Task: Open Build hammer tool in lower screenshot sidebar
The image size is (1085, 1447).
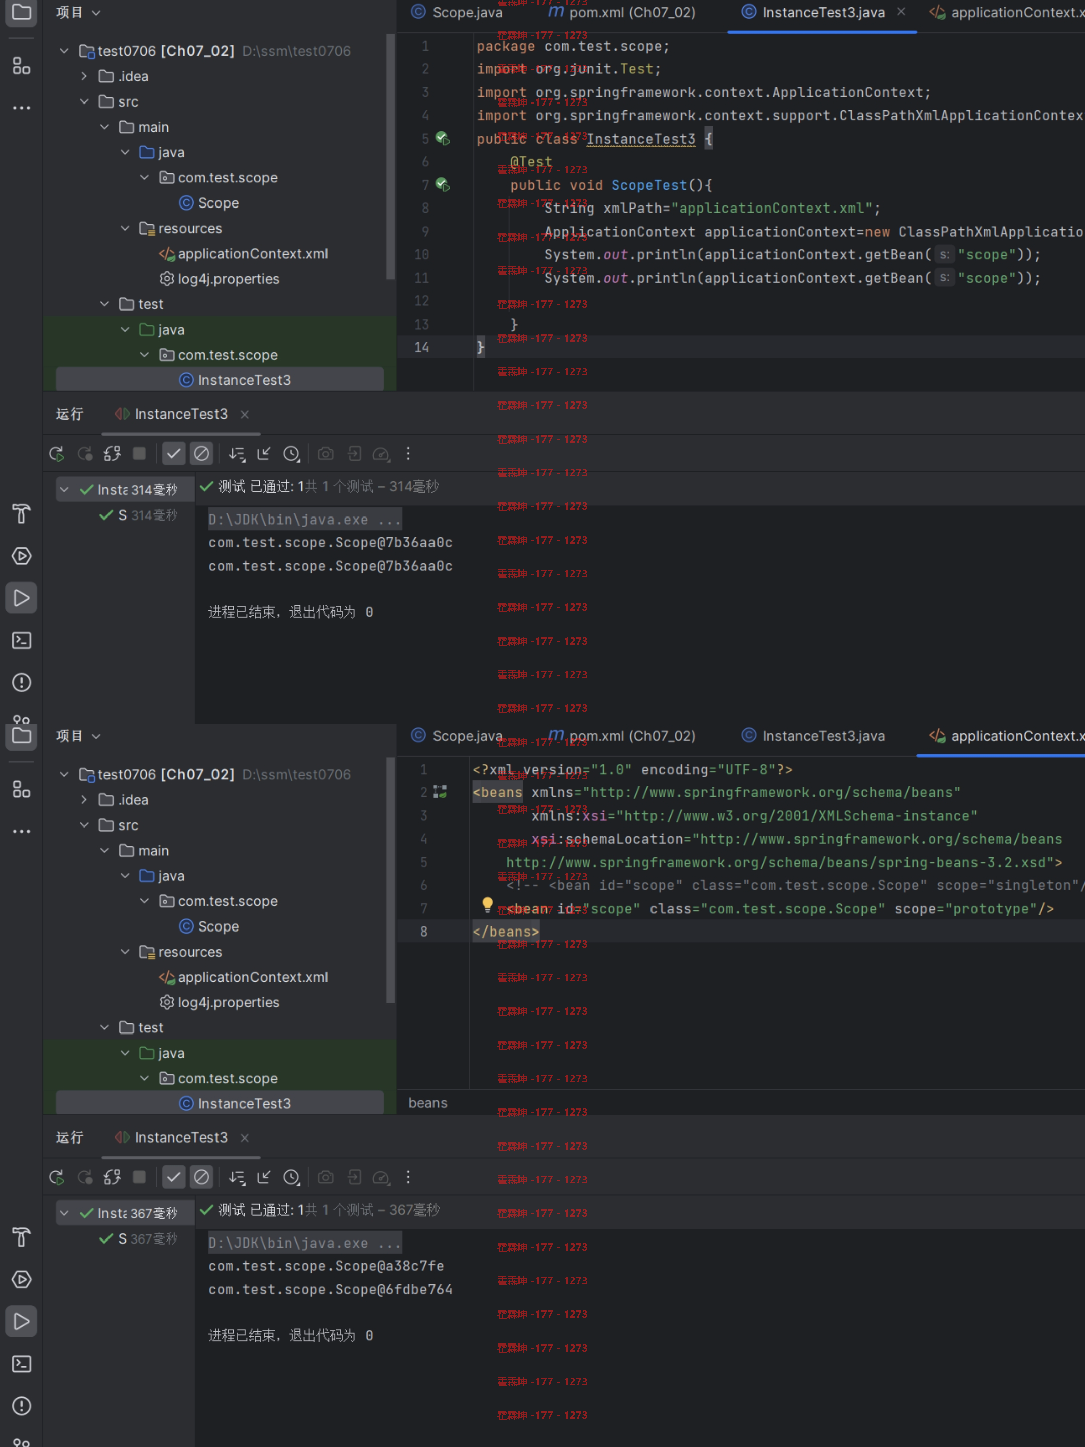Action: pyautogui.click(x=22, y=1237)
